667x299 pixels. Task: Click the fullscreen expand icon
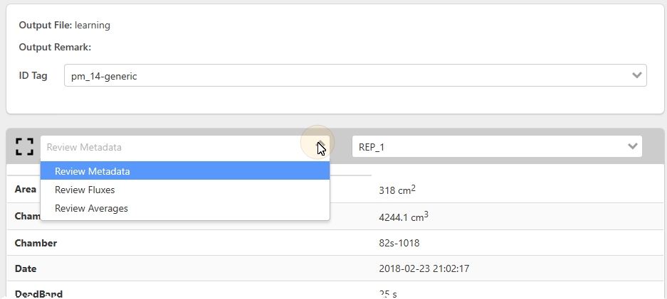click(x=24, y=147)
